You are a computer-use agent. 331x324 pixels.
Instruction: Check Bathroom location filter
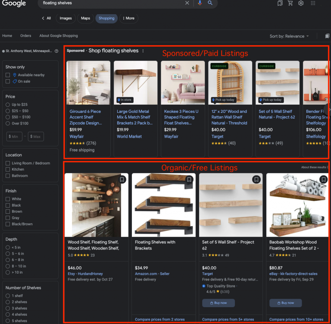coord(8,176)
